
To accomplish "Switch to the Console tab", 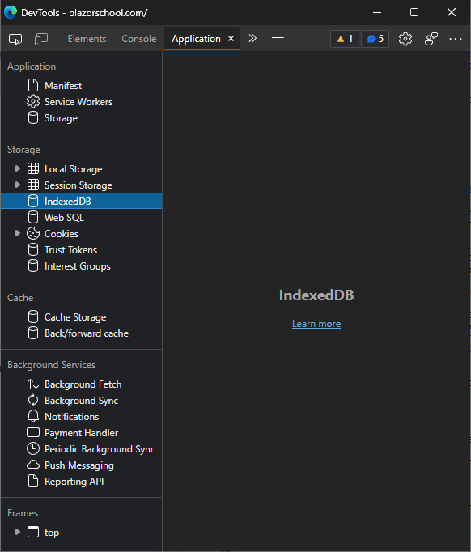I will [139, 39].
